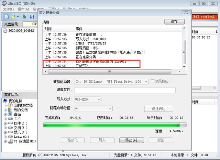Screen dimensions: 220x160
Task: Select log row 正在准备介质
Action: (112, 57)
